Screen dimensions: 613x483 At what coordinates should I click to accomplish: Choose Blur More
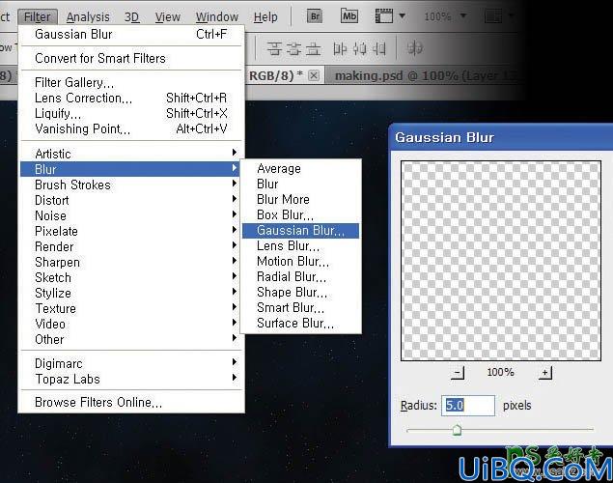(300, 199)
